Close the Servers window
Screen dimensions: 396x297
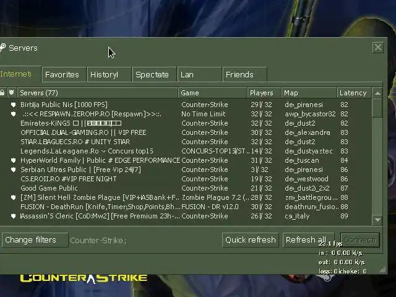tap(378, 47)
